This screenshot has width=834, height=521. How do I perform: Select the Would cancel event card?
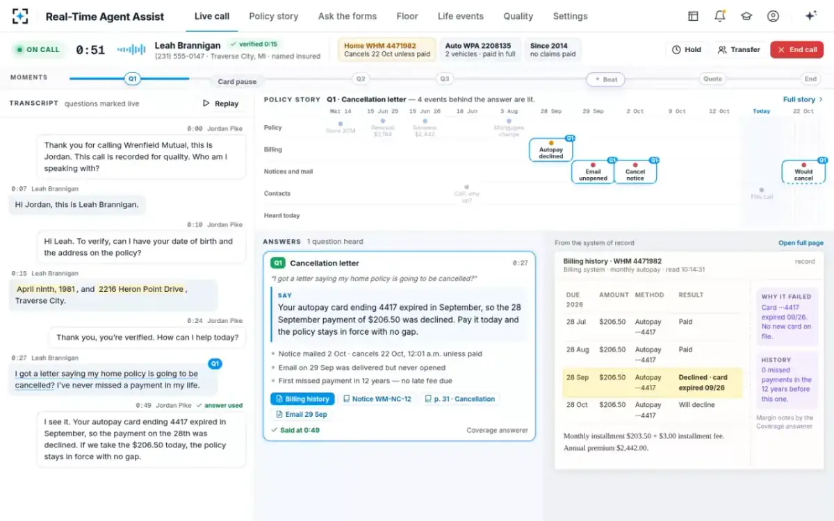point(803,172)
